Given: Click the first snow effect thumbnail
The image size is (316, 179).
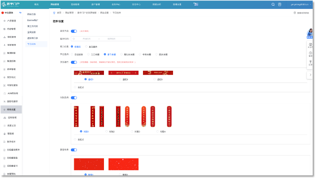Looking at the screenshot, I should [x=89, y=164].
